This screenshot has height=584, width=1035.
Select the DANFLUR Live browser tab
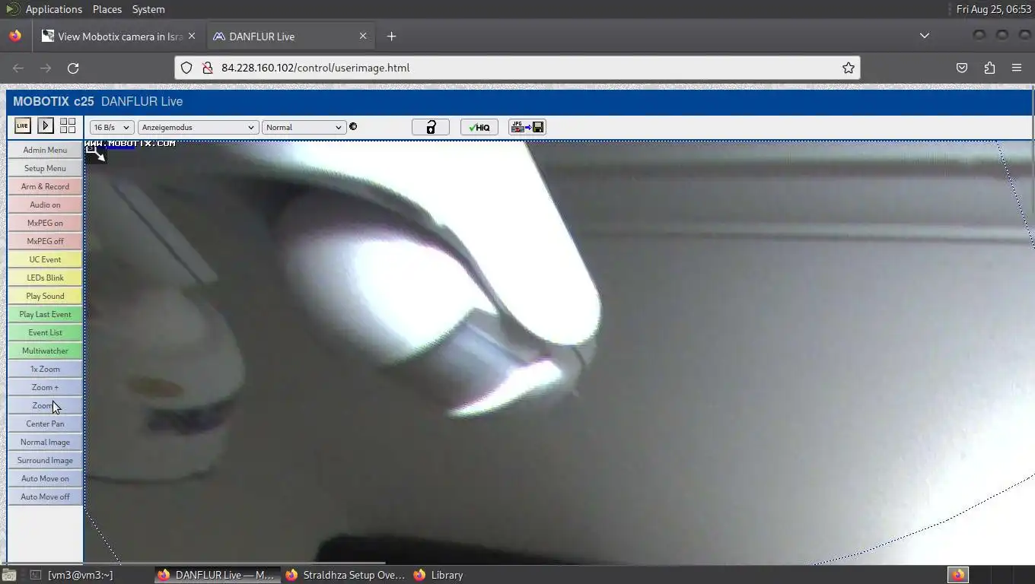point(289,36)
